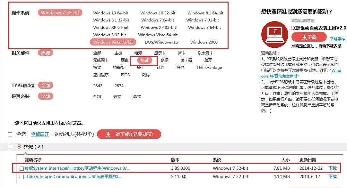
Task: Select 必装 under 是否必装 filter
Action: click(117, 97)
